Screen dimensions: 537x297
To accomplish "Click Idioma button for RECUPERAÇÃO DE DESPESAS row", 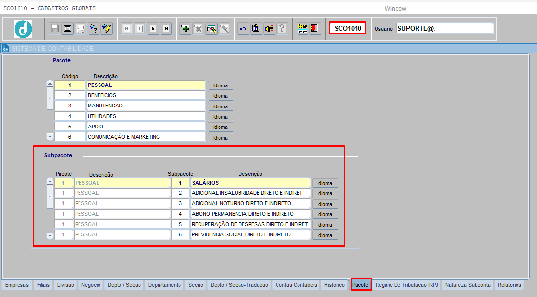I will click(325, 225).
